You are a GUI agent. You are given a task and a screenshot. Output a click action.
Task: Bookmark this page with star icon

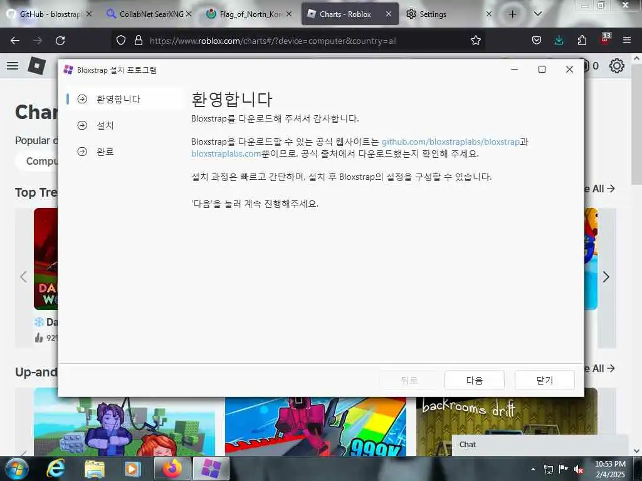(475, 41)
